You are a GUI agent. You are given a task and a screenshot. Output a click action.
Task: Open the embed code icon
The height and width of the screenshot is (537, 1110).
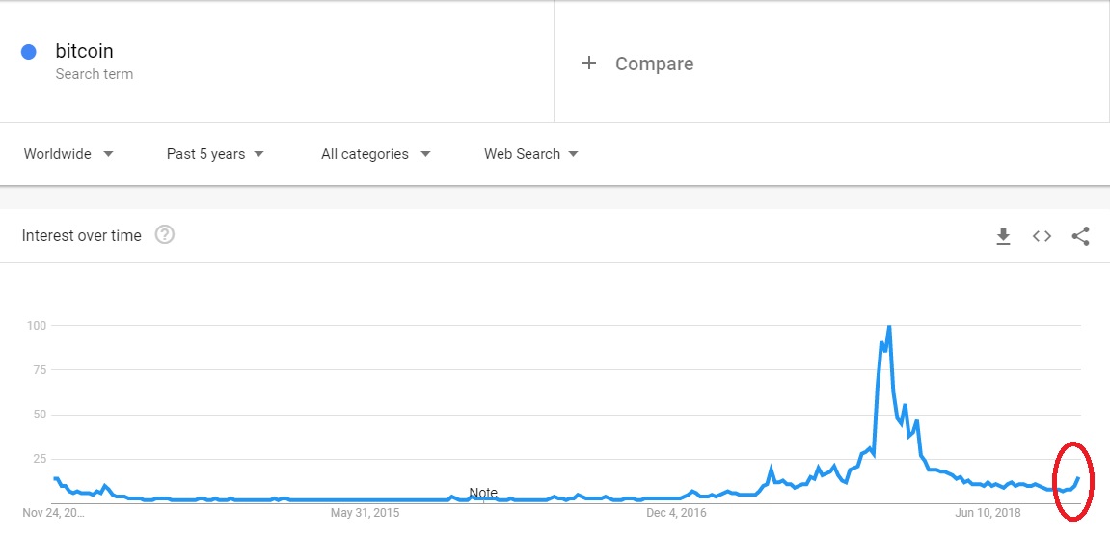click(x=1042, y=236)
